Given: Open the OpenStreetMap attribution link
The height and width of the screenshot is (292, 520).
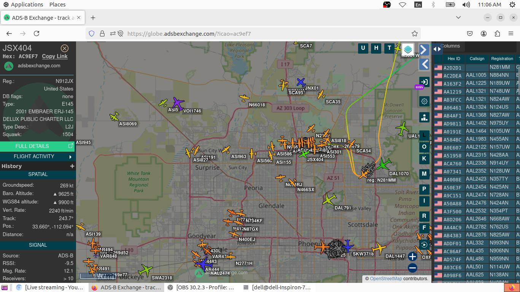Looking at the screenshot, I should (x=386, y=279).
